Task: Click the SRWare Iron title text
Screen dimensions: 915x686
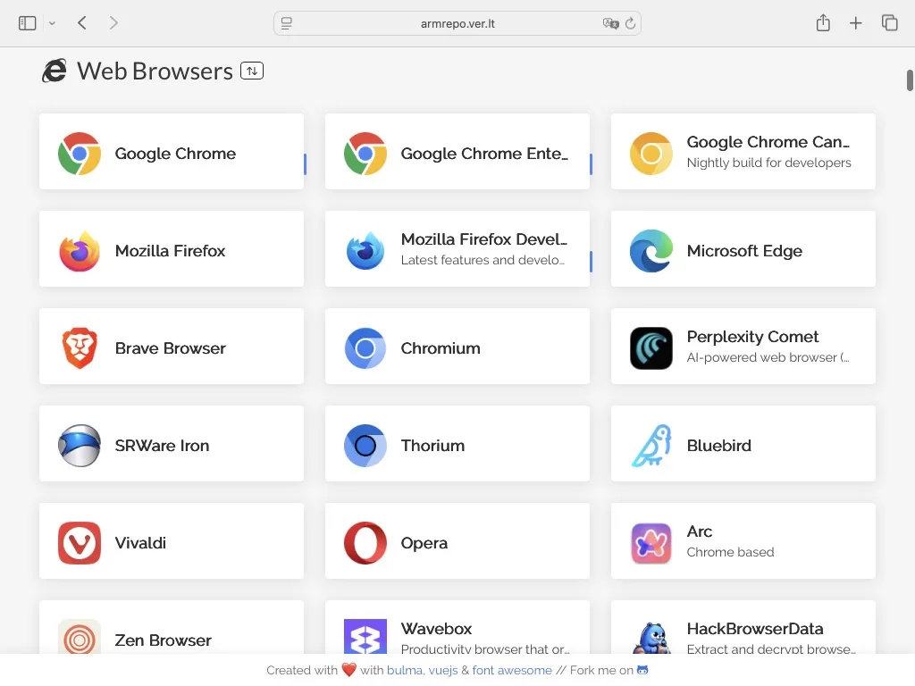Action: (x=162, y=446)
